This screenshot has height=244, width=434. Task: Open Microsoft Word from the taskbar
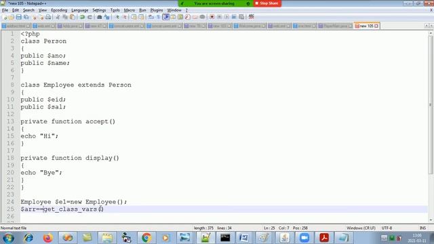244,238
